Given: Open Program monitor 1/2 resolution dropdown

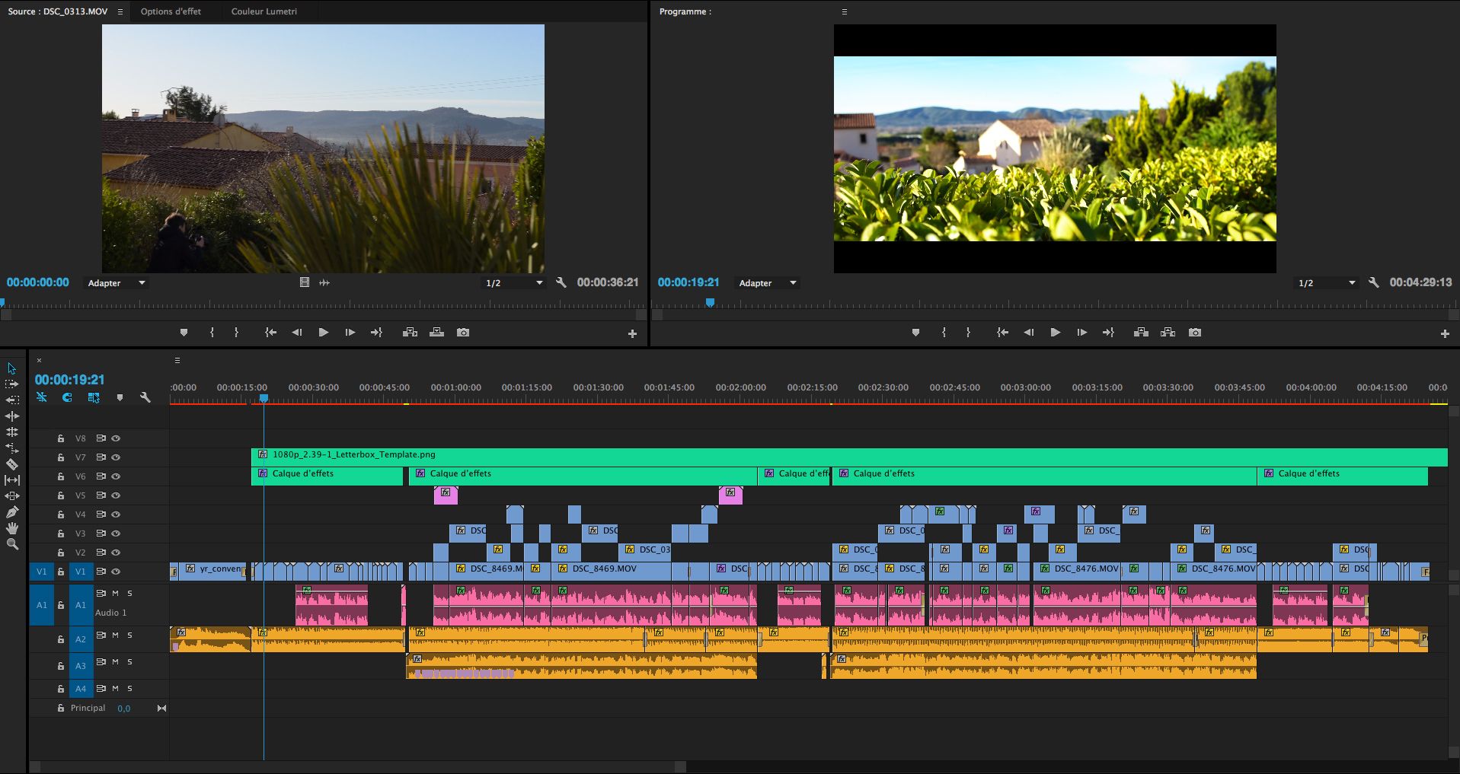Looking at the screenshot, I should (1327, 283).
